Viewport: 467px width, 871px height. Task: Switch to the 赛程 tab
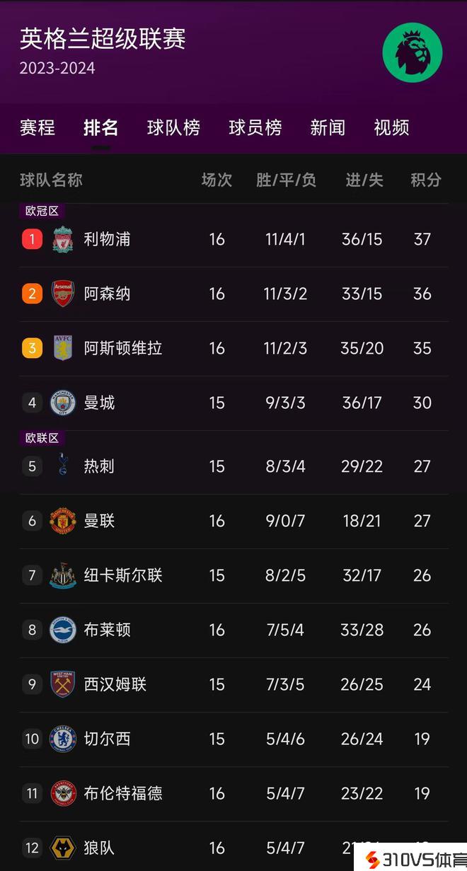pyautogui.click(x=38, y=127)
